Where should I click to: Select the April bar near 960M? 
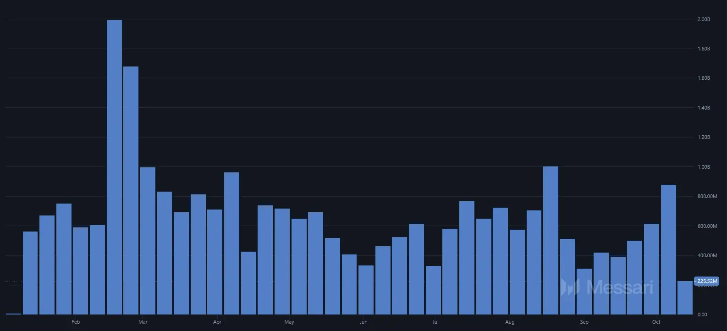[231, 243]
